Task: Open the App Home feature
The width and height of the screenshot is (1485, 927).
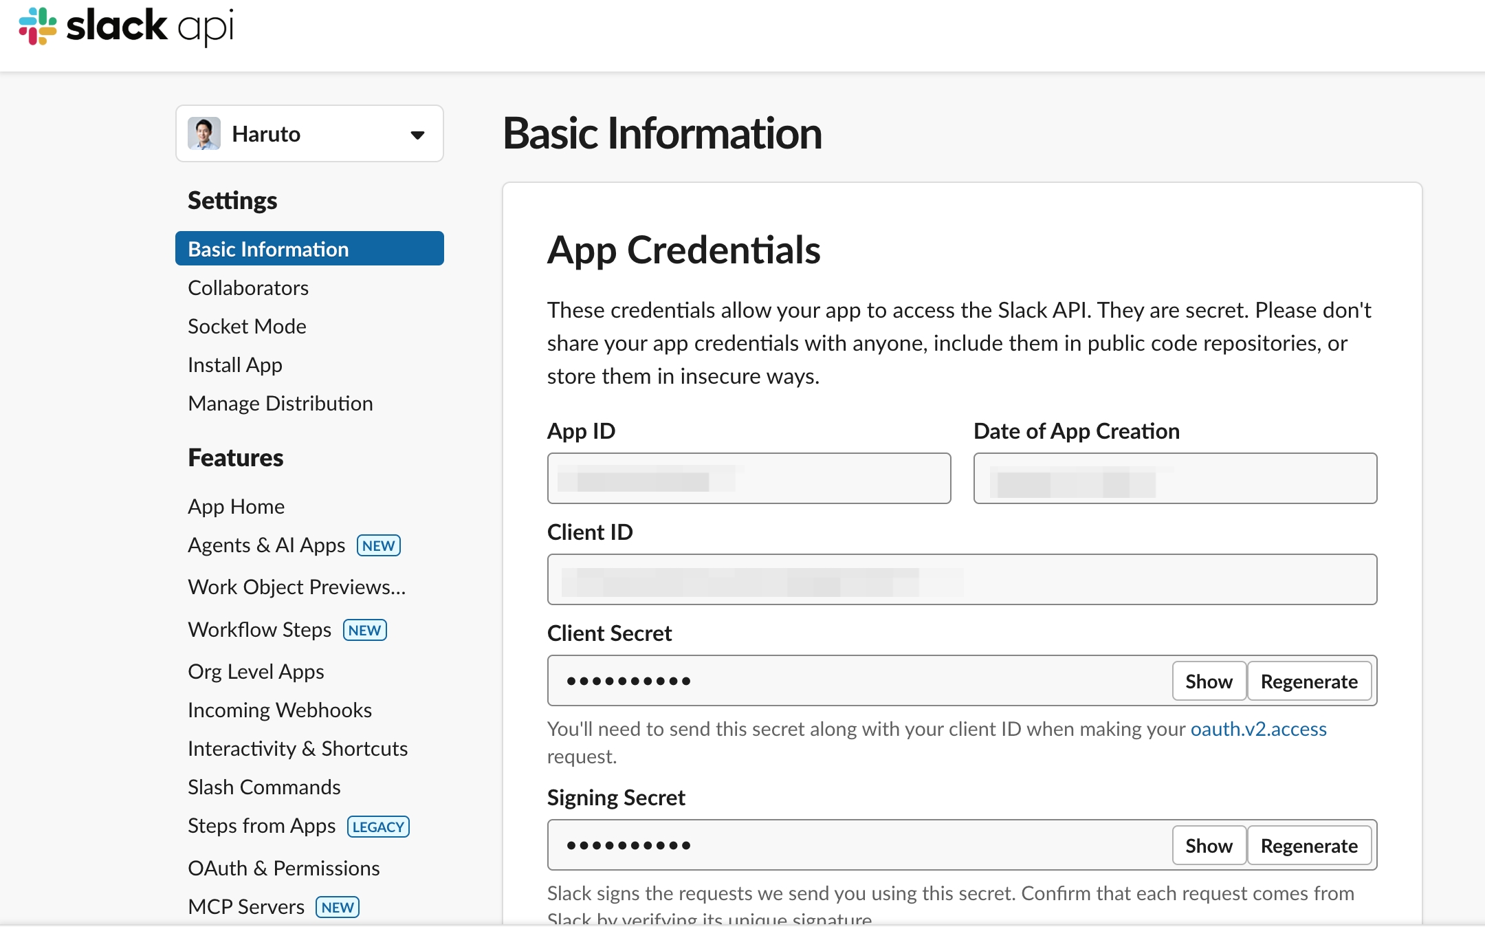Action: click(x=236, y=506)
